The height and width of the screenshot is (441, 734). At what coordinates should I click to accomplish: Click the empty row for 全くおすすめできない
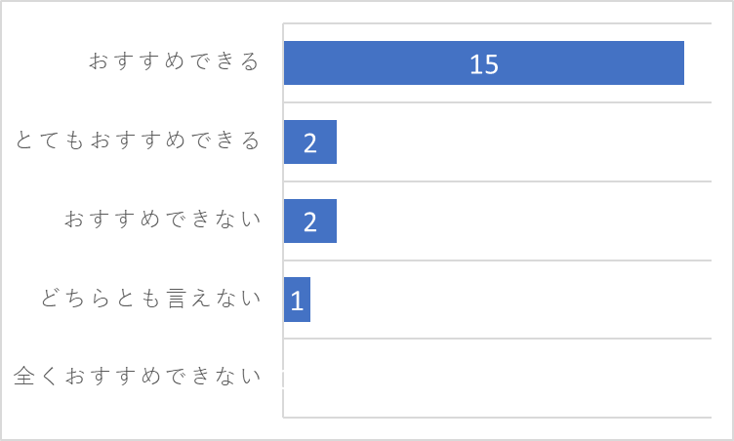(x=497, y=378)
